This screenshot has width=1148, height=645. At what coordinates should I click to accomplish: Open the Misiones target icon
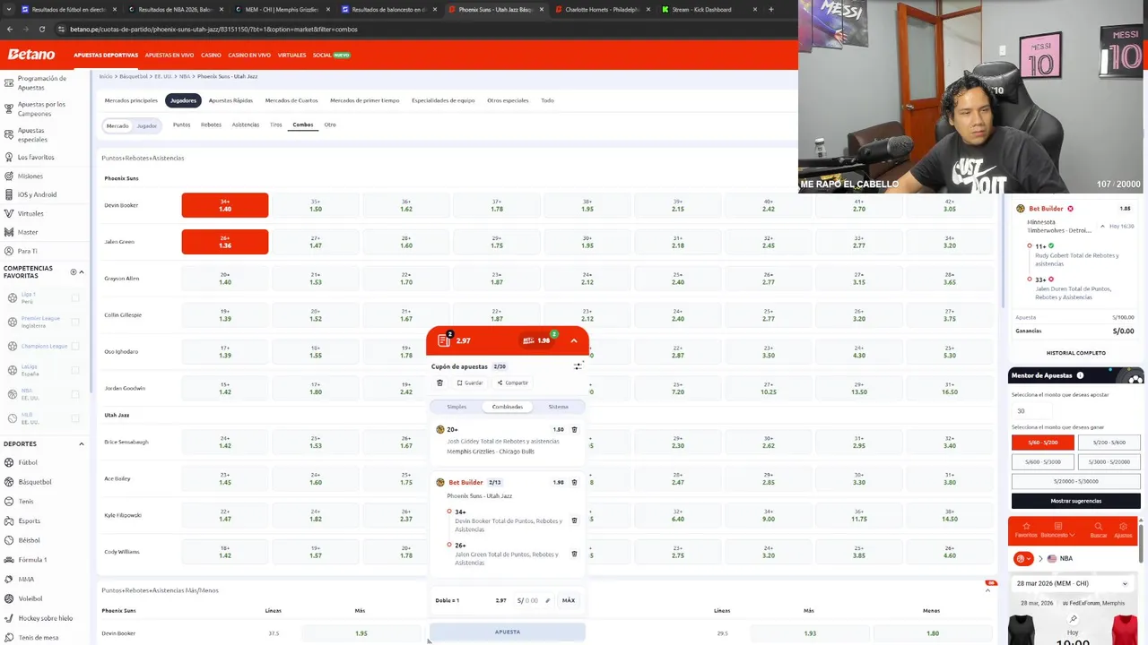pos(9,176)
